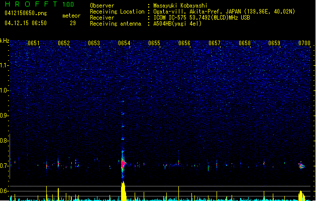Click the 0653 time marker
This screenshot has height=201, width=316.
94,43
